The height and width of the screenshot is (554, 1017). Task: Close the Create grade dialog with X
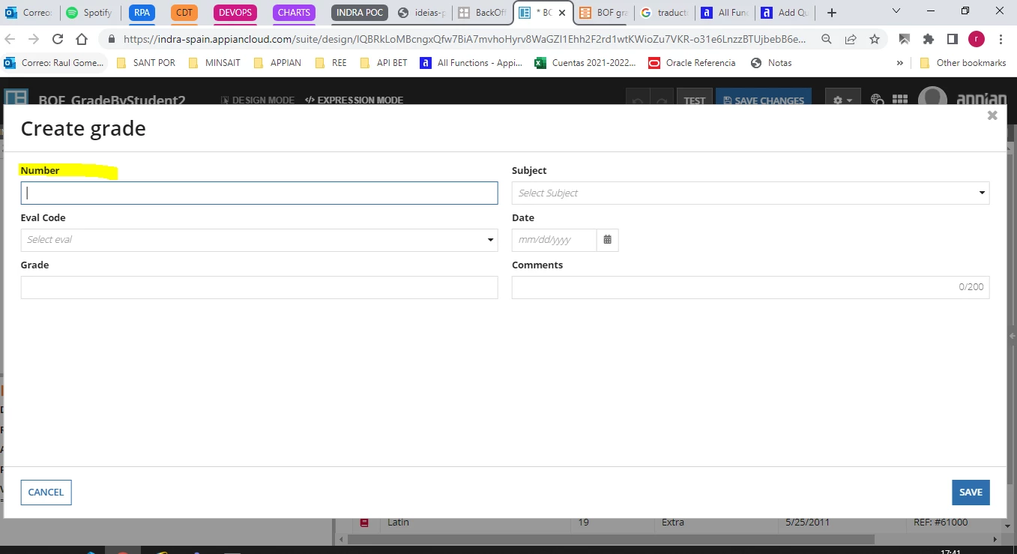click(992, 115)
